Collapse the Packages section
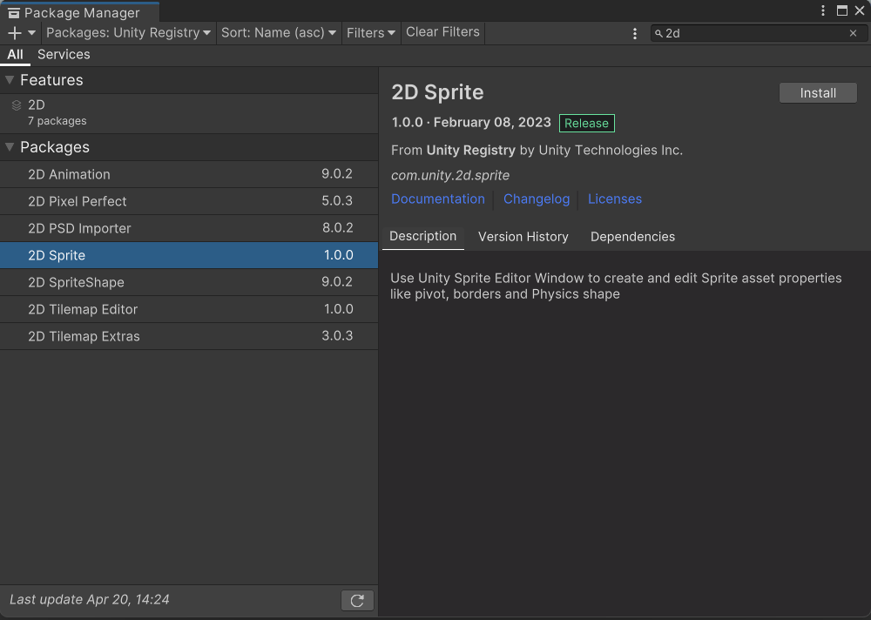 click(10, 147)
